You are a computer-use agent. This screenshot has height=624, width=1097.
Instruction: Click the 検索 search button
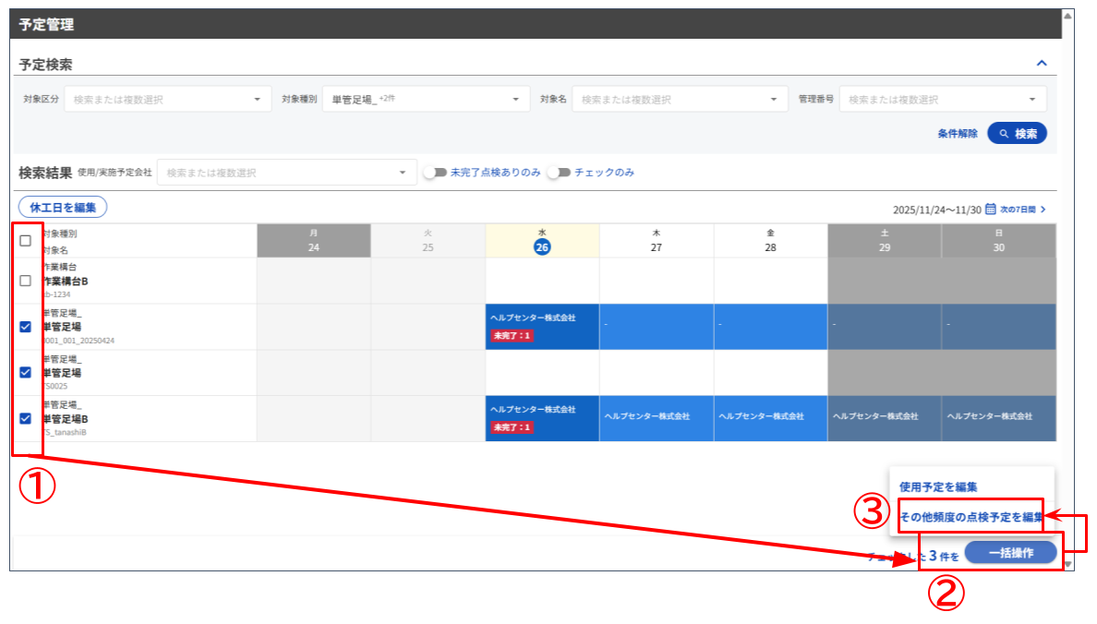(x=1017, y=134)
